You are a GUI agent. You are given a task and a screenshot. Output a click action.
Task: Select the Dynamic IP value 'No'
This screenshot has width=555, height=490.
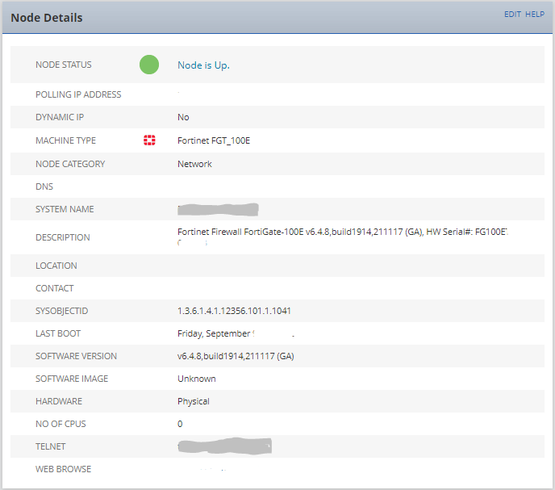[183, 117]
